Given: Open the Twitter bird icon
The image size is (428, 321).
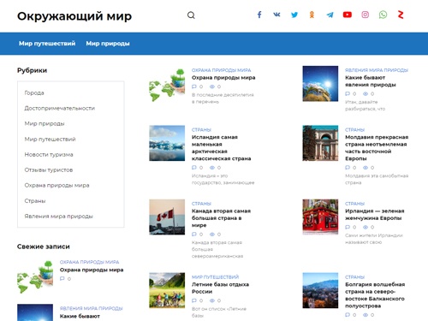Looking at the screenshot, I should coord(294,15).
